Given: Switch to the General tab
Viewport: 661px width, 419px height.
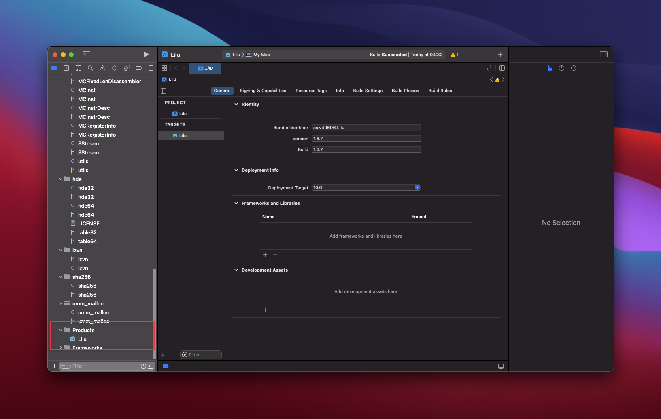Looking at the screenshot, I should pyautogui.click(x=222, y=91).
